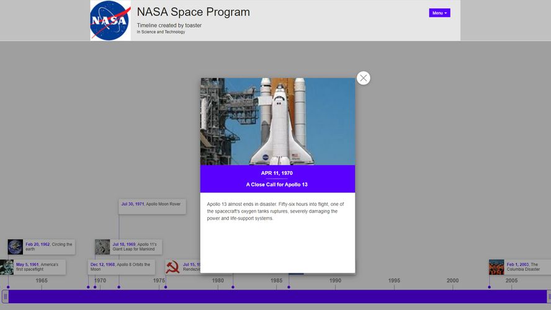
Task: Click the timeline dot for Jul 15, 1975
Action: [x=166, y=287]
